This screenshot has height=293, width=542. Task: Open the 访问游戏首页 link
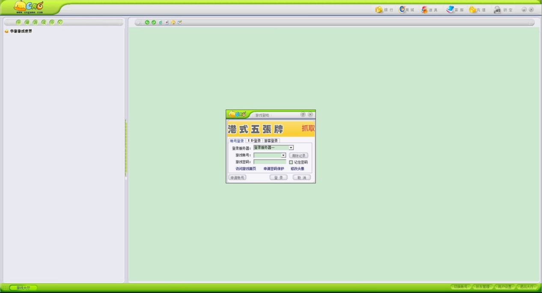tap(246, 169)
